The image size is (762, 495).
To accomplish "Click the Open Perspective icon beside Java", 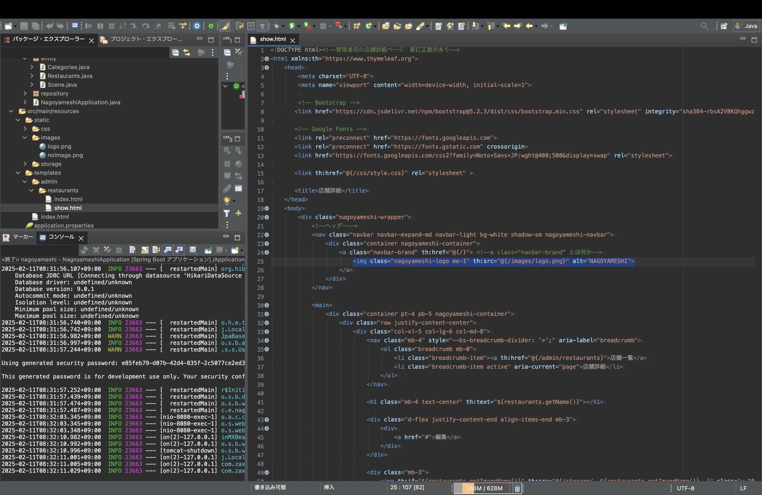I will pyautogui.click(x=724, y=26).
